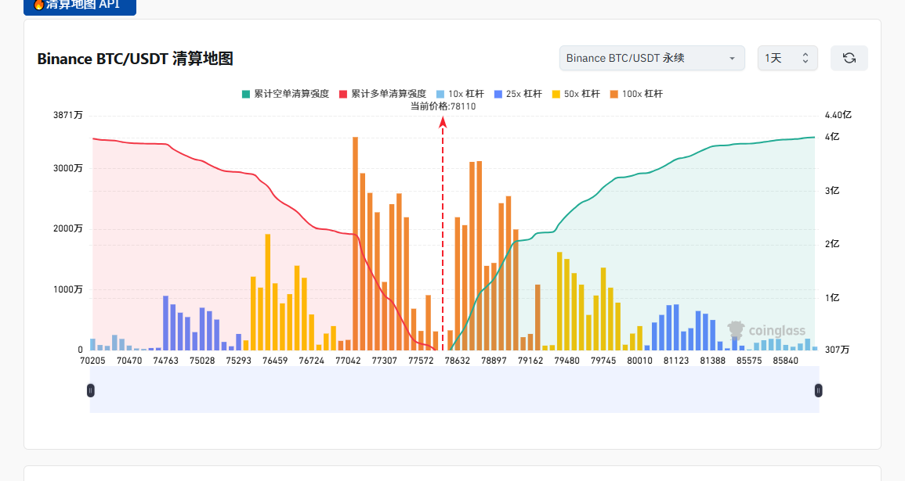Toggle the 25x 杠杆 legend item
The width and height of the screenshot is (905, 481).
click(x=518, y=94)
